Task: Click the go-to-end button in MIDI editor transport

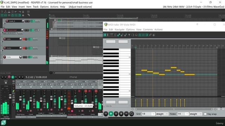Action: pyautogui.click(x=126, y=114)
